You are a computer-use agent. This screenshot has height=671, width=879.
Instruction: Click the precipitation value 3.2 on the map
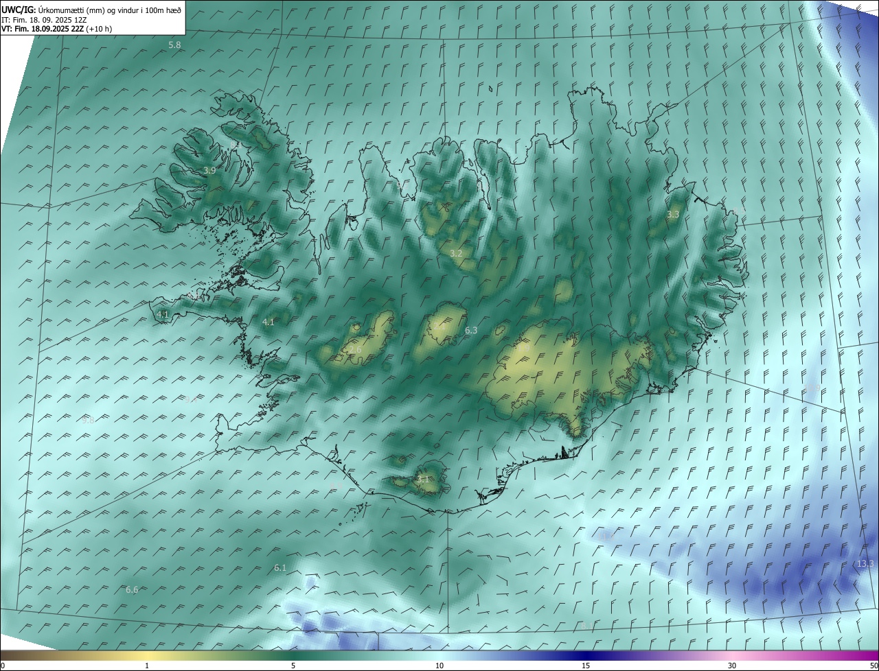pos(456,253)
